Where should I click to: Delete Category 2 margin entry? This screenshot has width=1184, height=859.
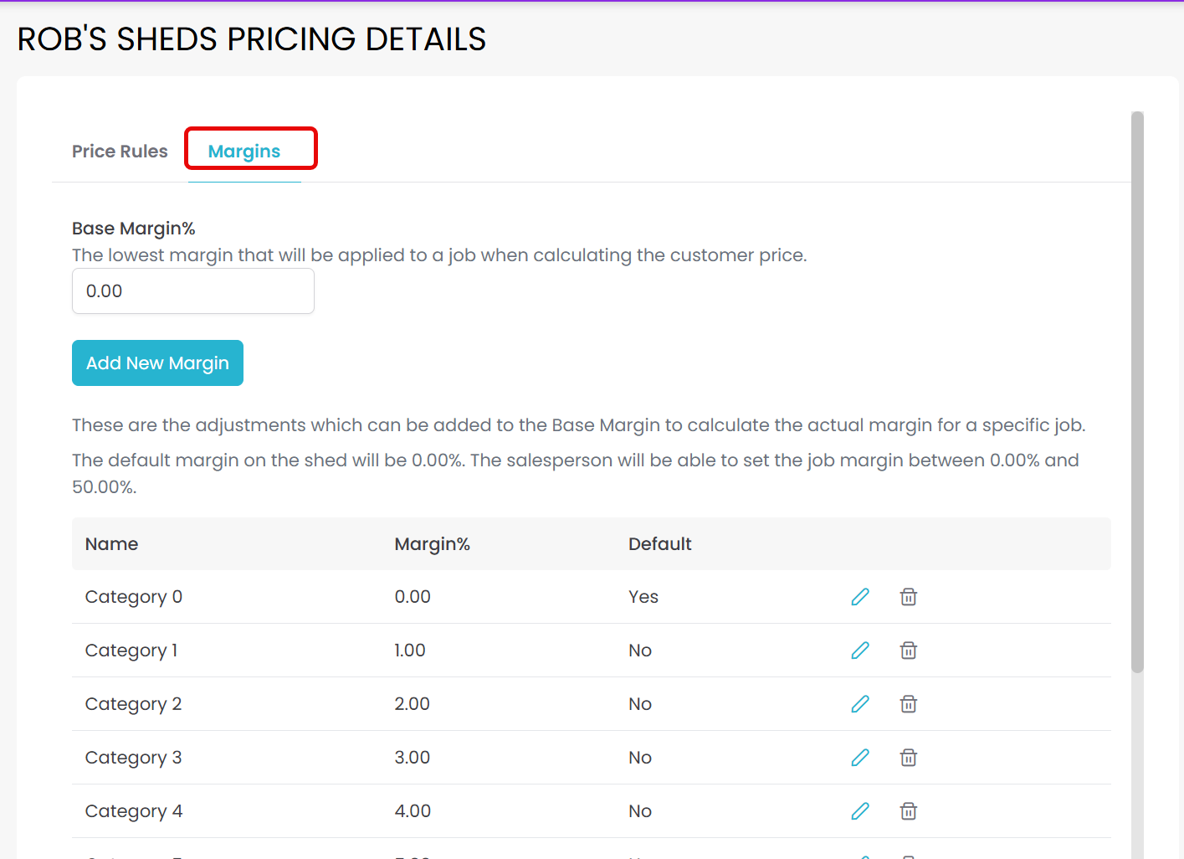click(x=908, y=704)
